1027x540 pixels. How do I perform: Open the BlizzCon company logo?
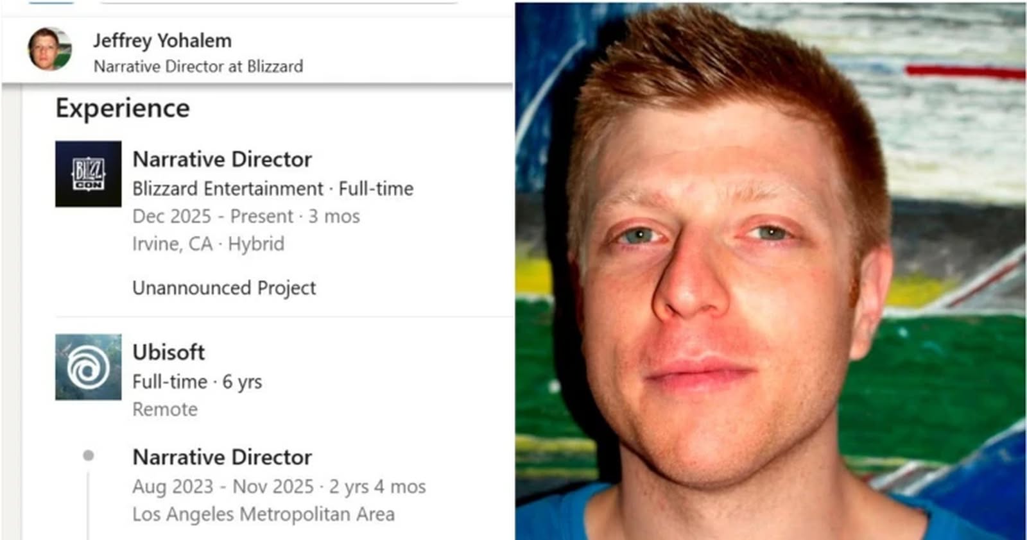pos(88,174)
